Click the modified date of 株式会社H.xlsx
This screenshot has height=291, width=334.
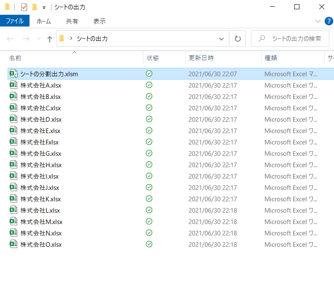pyautogui.click(x=213, y=165)
